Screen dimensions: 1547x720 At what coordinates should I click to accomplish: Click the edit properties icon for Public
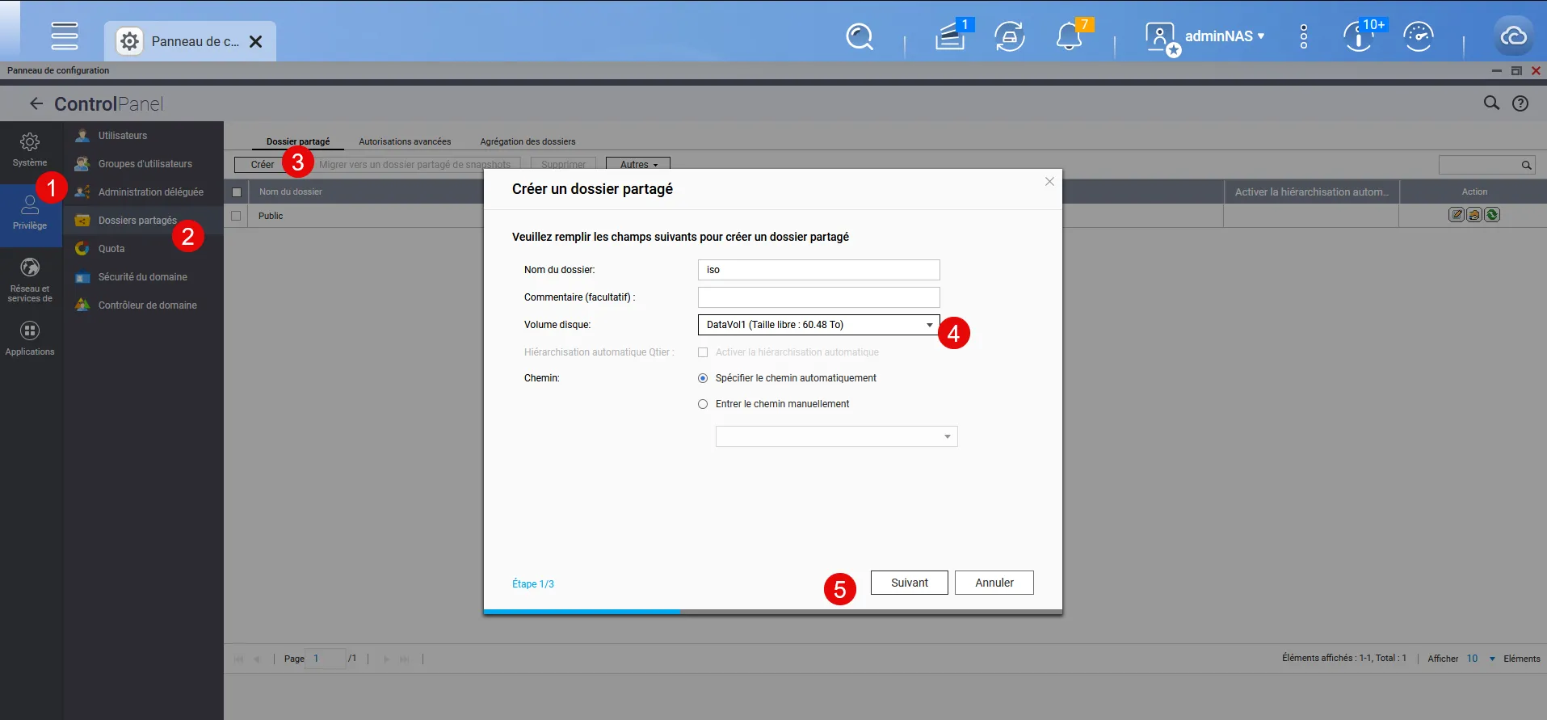coord(1456,215)
